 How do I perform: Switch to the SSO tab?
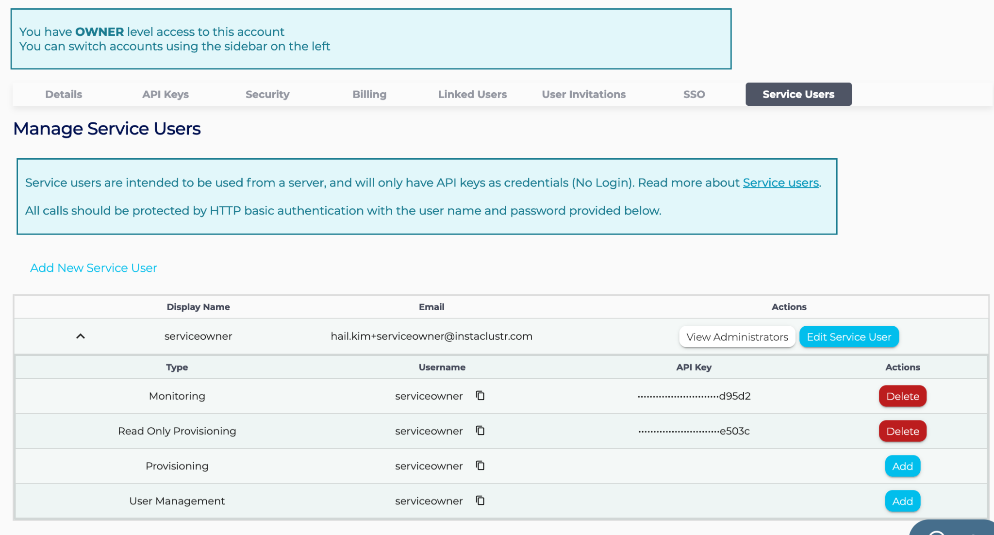[x=694, y=94]
